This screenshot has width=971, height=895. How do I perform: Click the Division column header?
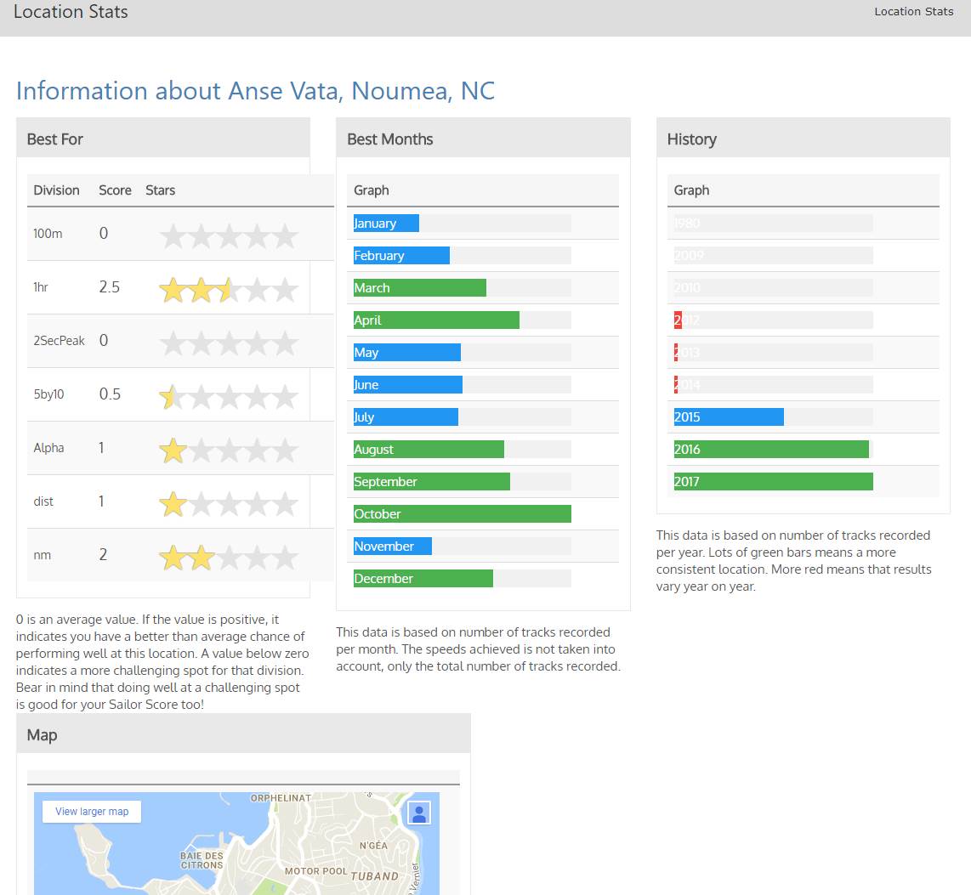pos(56,190)
